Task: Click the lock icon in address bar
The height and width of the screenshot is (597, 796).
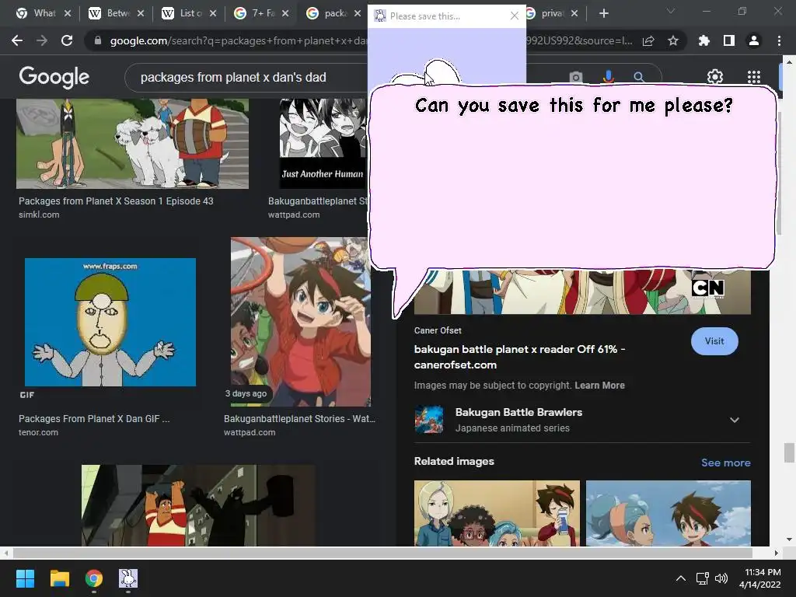Action: pos(97,40)
